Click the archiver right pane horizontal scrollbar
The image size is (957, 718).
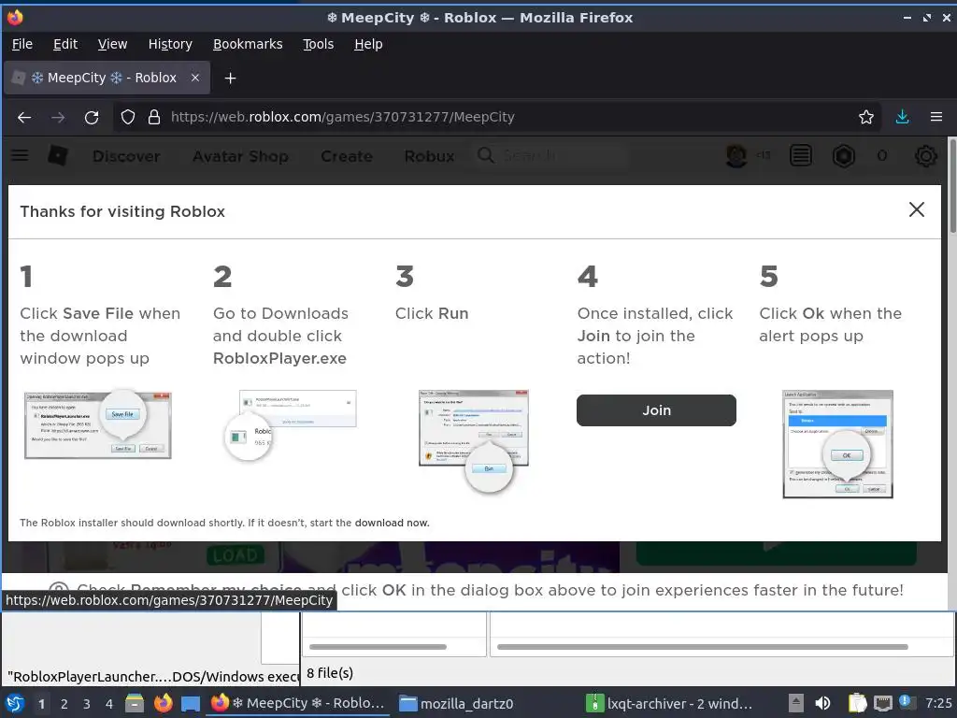703,647
